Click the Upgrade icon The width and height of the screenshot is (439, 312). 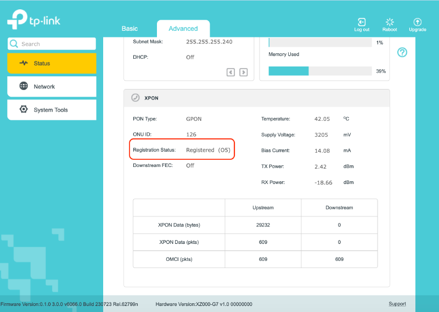[417, 22]
